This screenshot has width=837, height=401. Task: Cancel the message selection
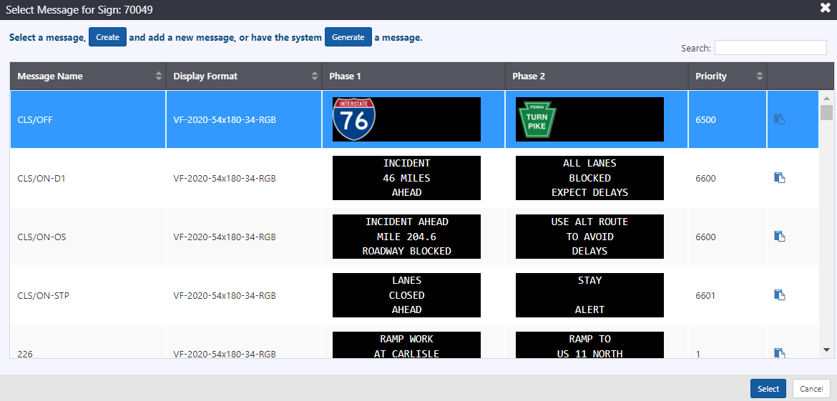(x=811, y=389)
